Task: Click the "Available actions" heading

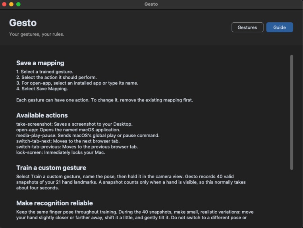Action: point(42,115)
